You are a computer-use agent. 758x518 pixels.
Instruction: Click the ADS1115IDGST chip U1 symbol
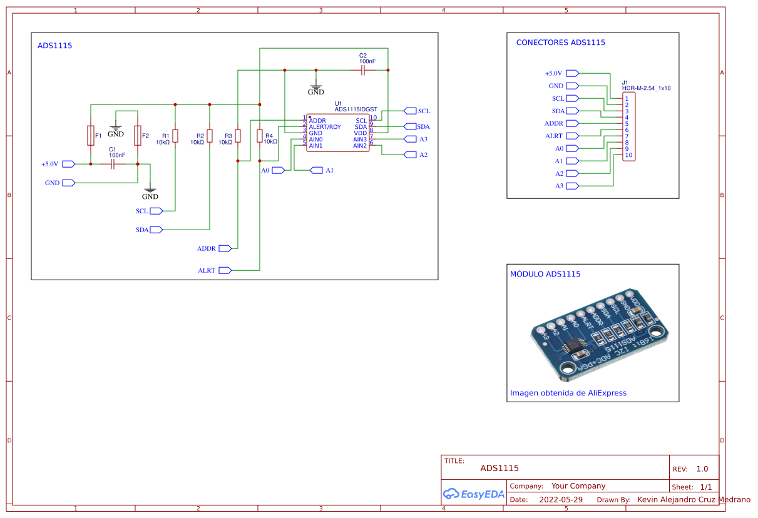click(338, 133)
